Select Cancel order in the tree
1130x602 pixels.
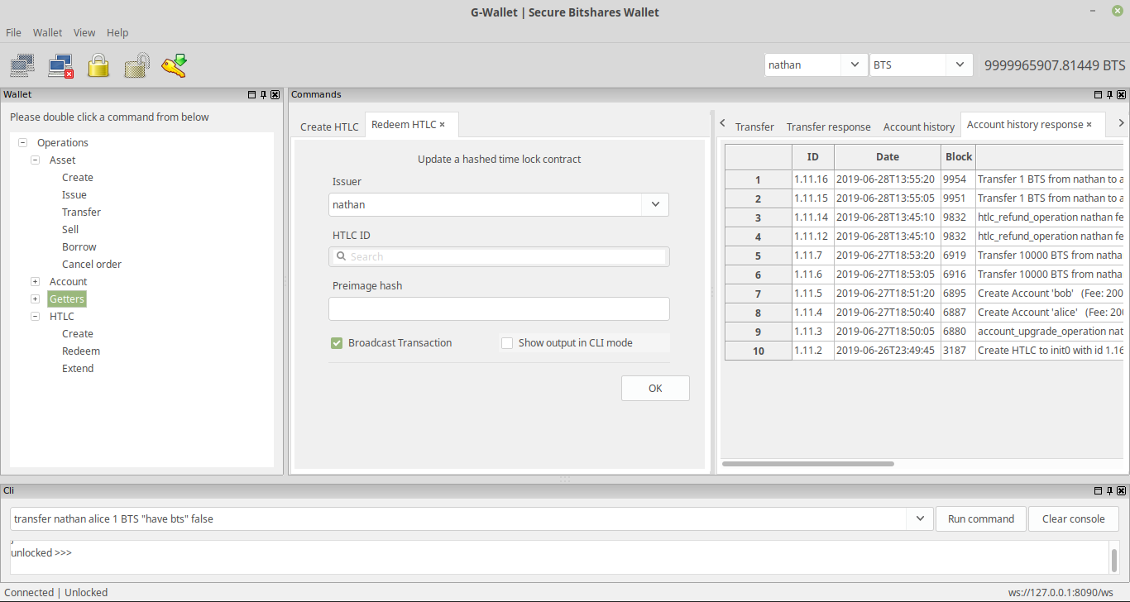[92, 265]
